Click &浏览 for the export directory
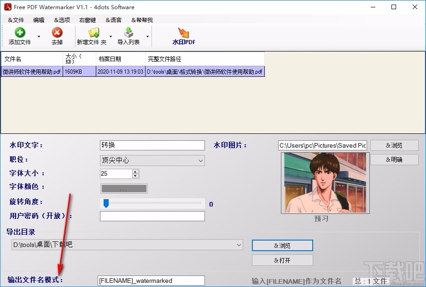Screen dimensions: 426x287 [282, 246]
